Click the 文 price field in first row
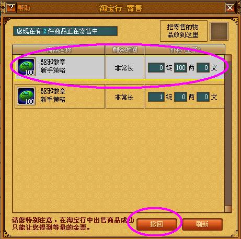The width and height of the screenshot is (241, 239). click(203, 68)
